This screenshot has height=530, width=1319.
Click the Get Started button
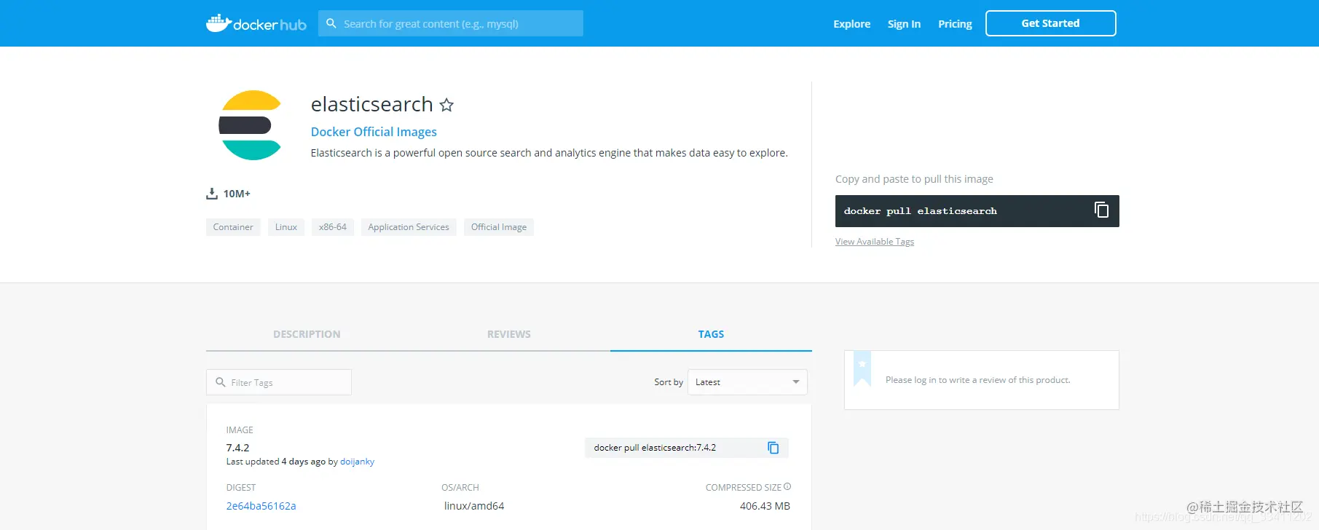1050,23
